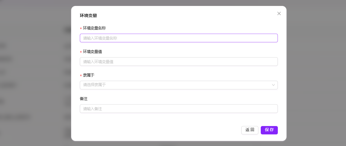
Task: Save the form with 保存 button
Action: pos(269,130)
